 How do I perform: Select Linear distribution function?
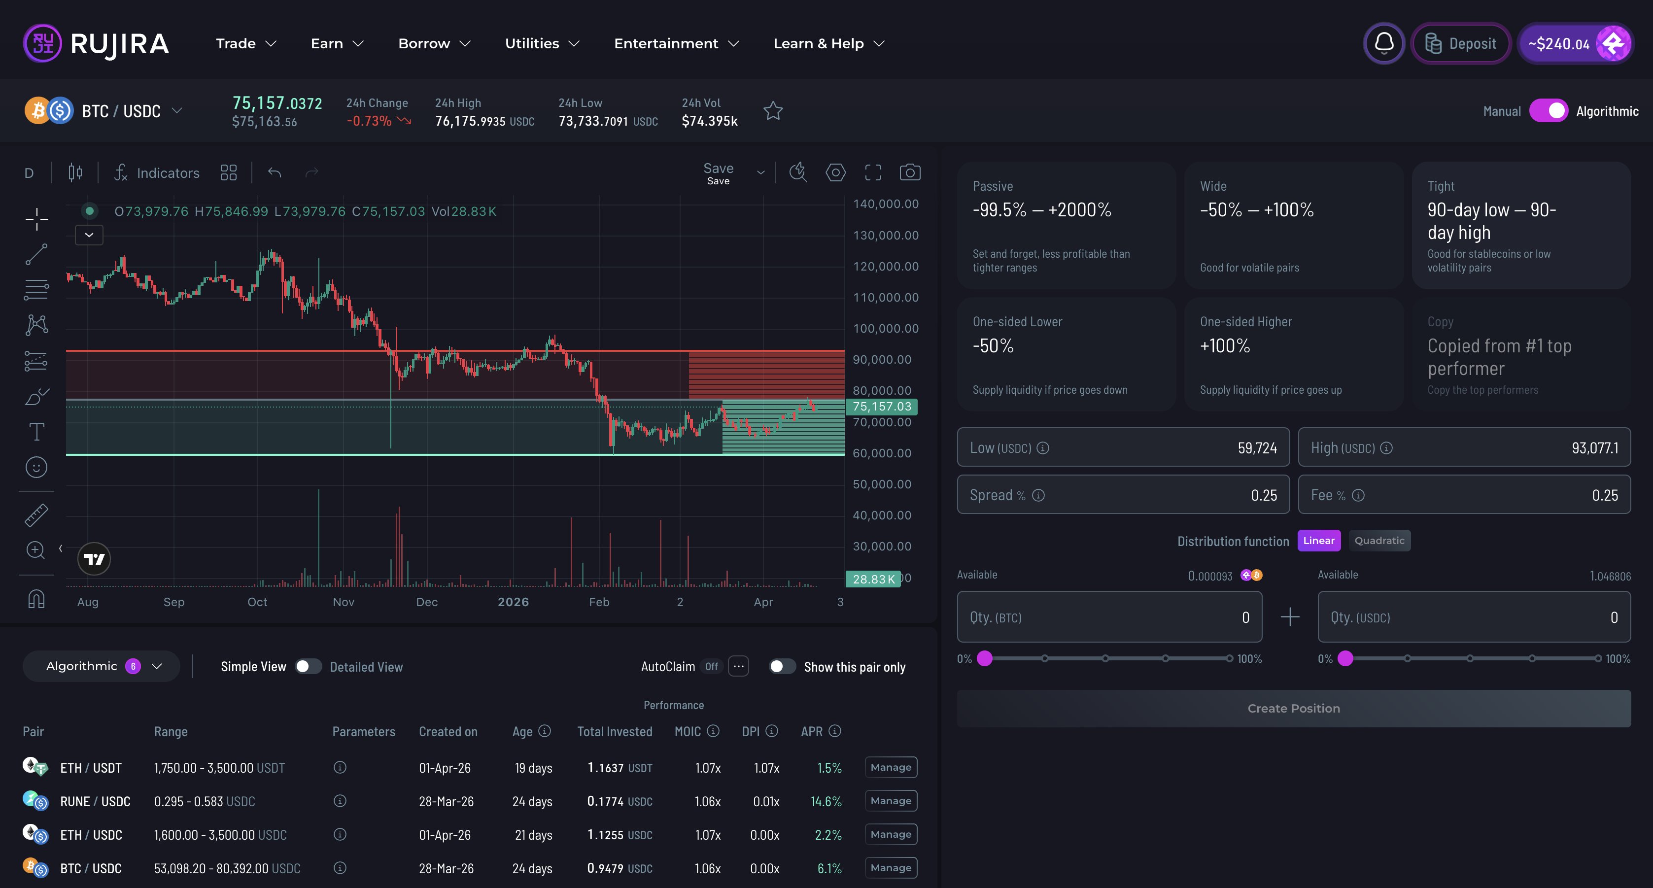[1319, 540]
